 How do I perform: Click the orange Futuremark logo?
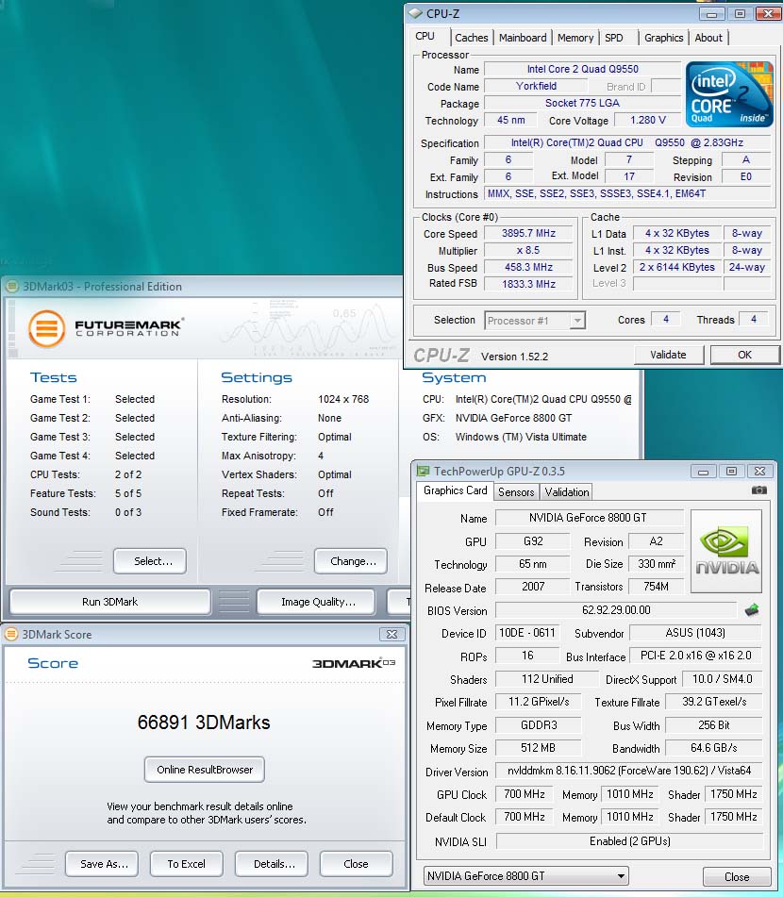(x=47, y=328)
